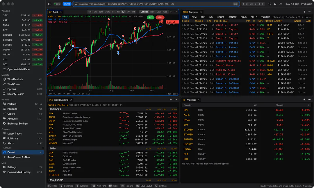Open Positions in the sidebar

click(22, 109)
